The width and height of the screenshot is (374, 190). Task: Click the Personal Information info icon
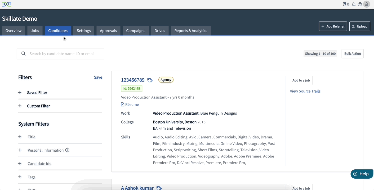tap(67, 150)
